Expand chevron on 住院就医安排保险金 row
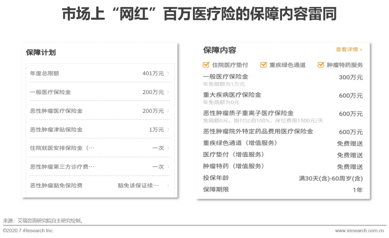The width and height of the screenshot is (389, 238). click(168, 148)
